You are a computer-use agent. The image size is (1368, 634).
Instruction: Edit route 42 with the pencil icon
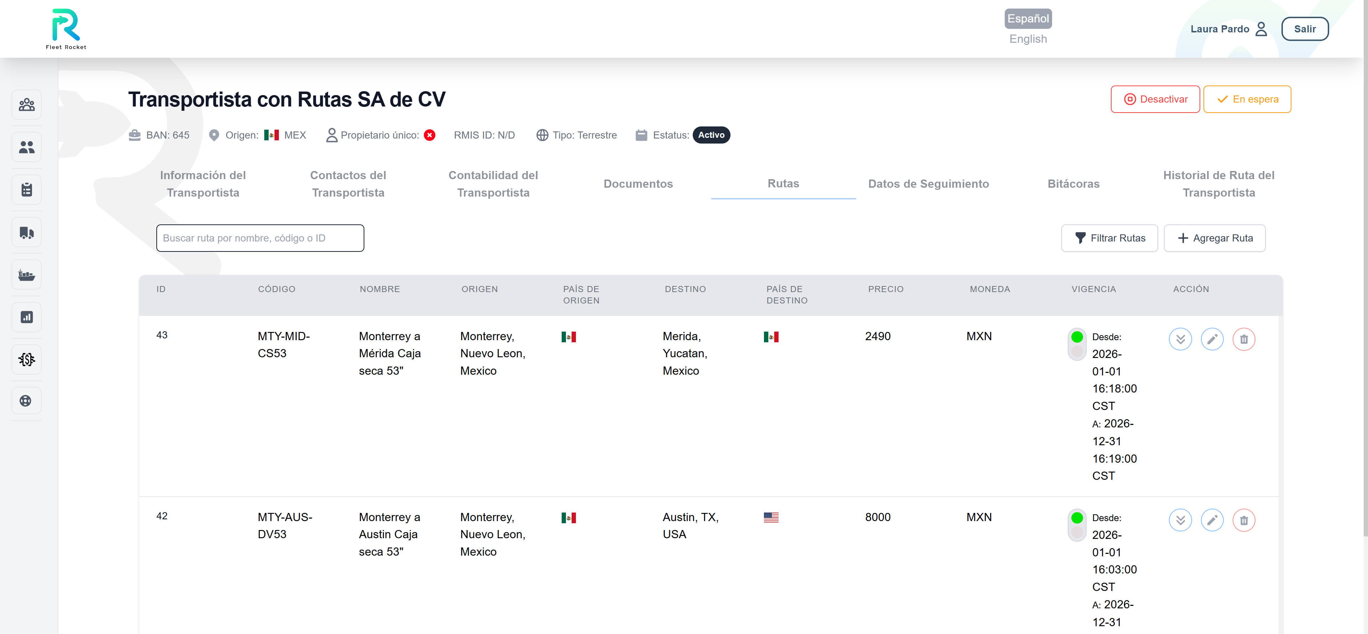[1212, 520]
